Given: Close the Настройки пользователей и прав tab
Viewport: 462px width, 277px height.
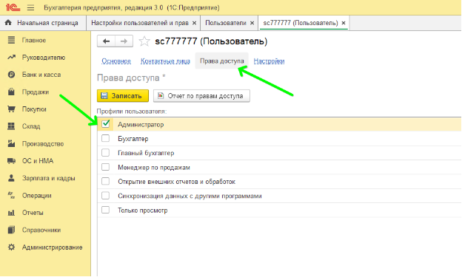Looking at the screenshot, I should click(194, 23).
